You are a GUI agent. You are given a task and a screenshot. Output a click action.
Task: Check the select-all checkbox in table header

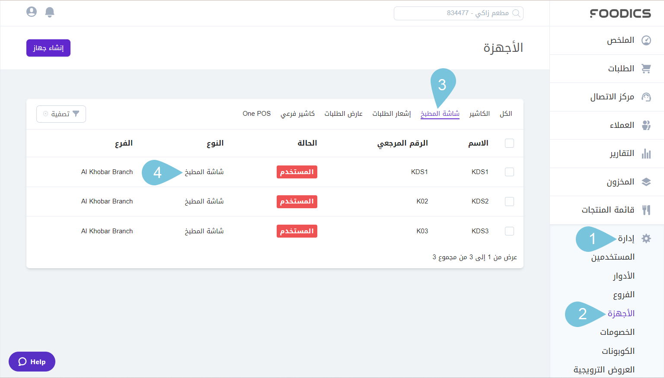click(509, 143)
